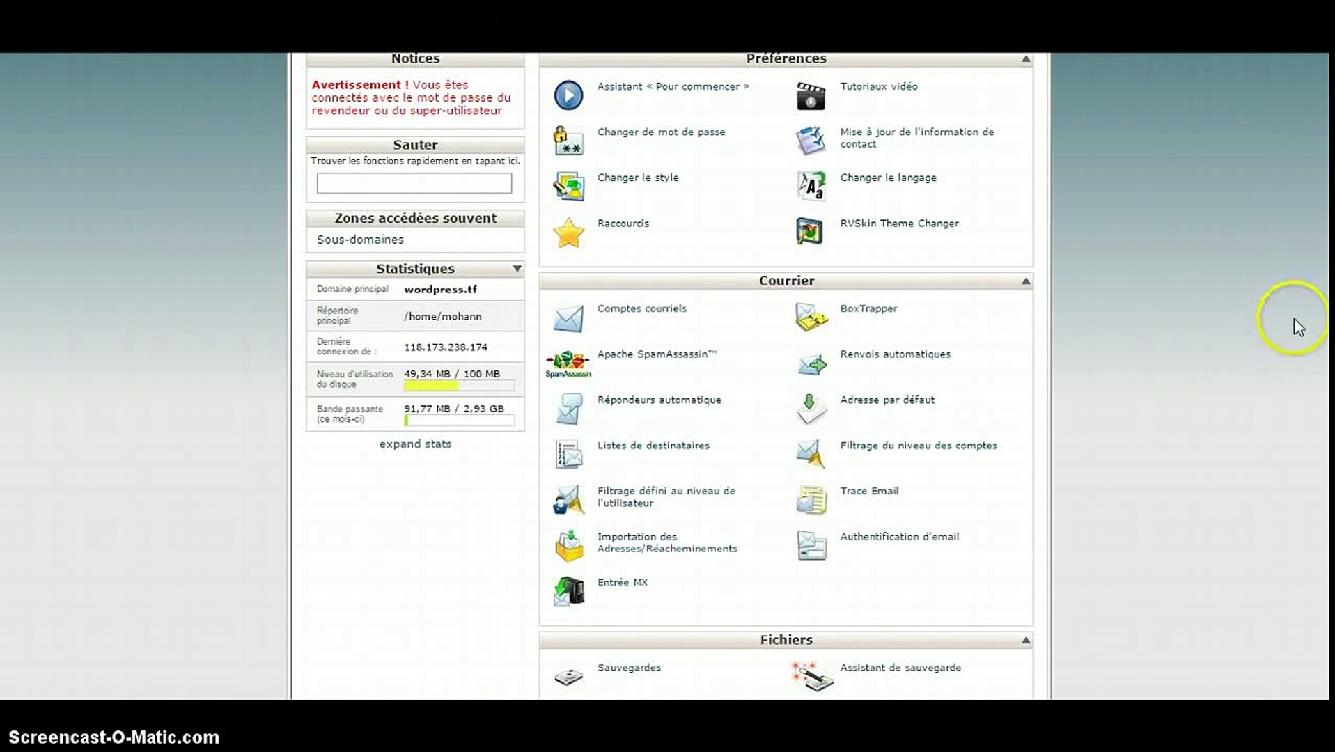The image size is (1335, 752).
Task: Click the 91,77 MB / 2,93 GB value
Action: pos(454,409)
